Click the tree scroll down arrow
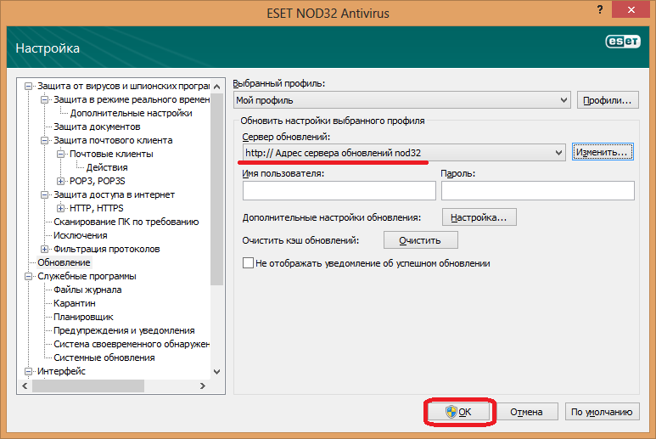Screen dimensions: 656x439 tap(216, 372)
